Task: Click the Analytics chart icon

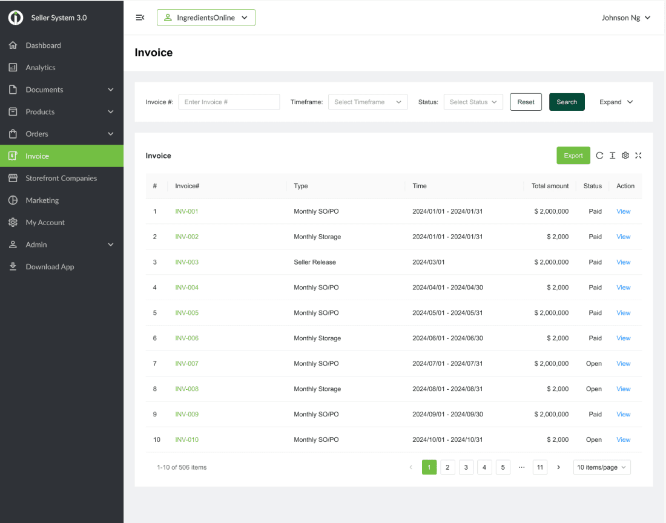Action: (13, 67)
